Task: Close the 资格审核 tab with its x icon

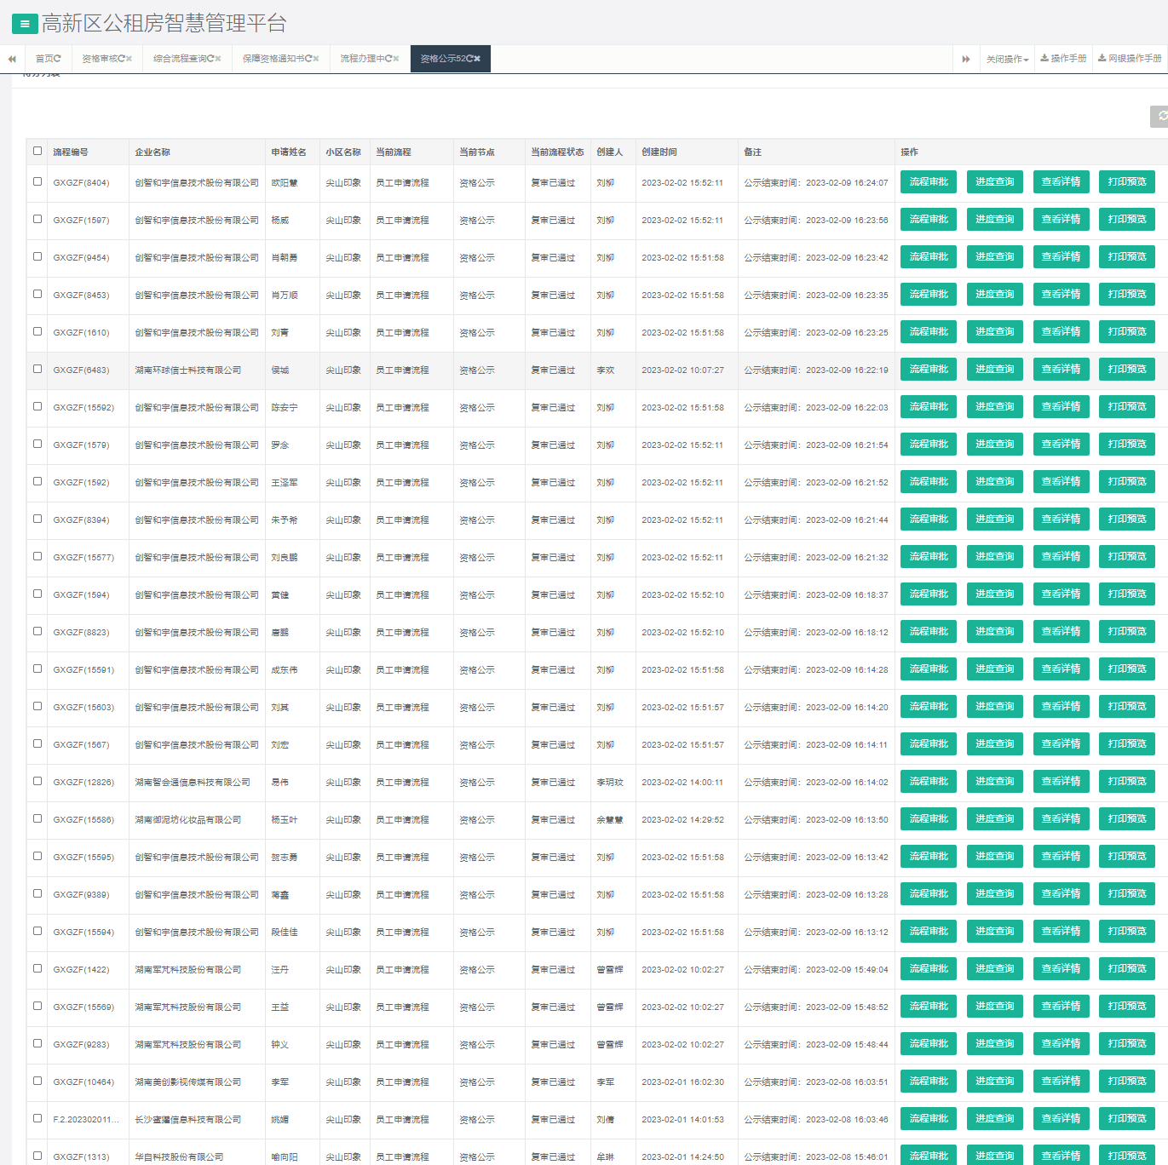Action: point(129,59)
